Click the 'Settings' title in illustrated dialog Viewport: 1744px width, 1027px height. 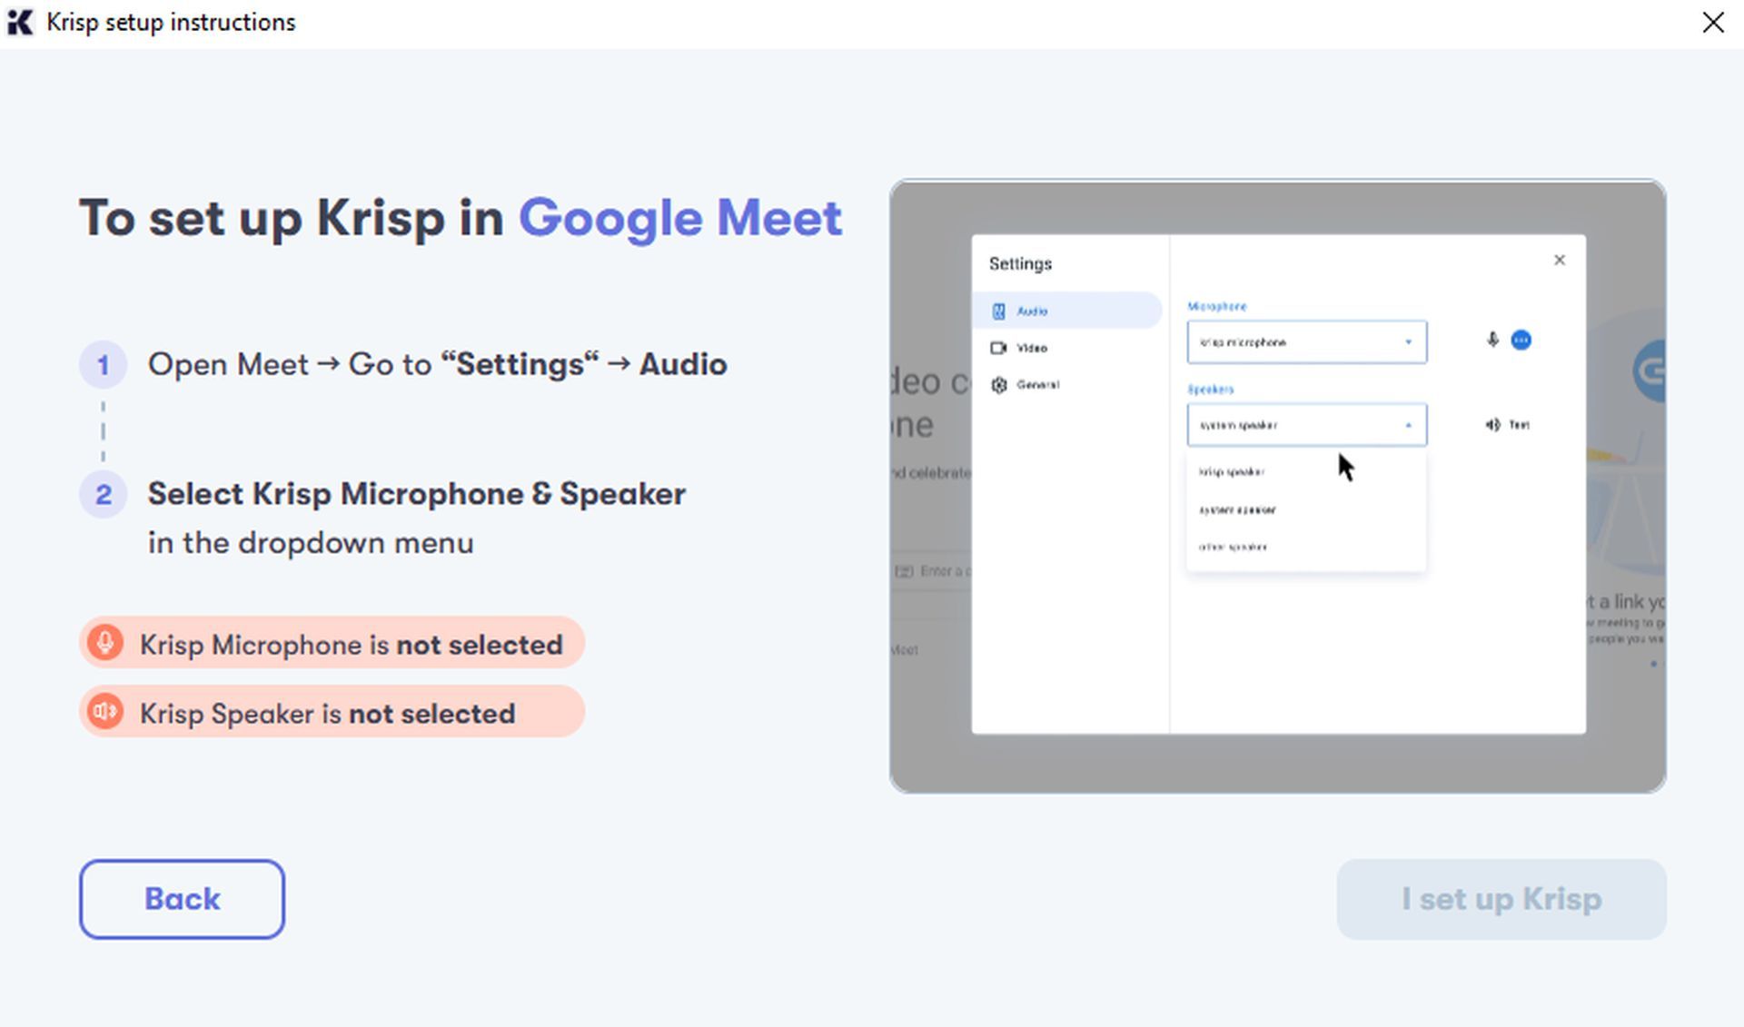click(1020, 263)
